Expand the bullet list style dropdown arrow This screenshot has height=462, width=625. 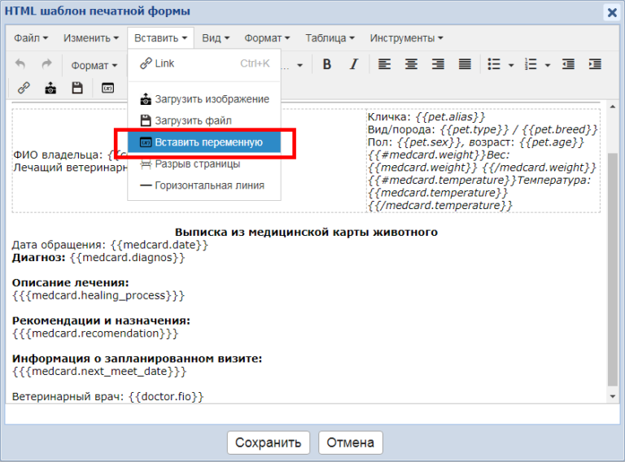tap(511, 65)
